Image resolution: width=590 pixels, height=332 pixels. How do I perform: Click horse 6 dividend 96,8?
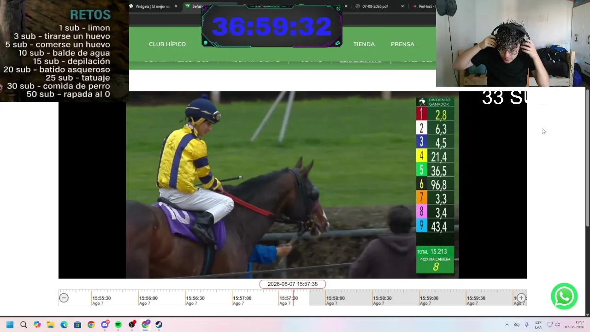pos(435,185)
